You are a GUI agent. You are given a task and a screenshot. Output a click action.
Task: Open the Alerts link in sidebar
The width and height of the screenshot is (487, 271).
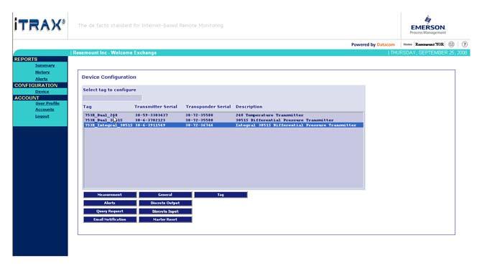(42, 79)
